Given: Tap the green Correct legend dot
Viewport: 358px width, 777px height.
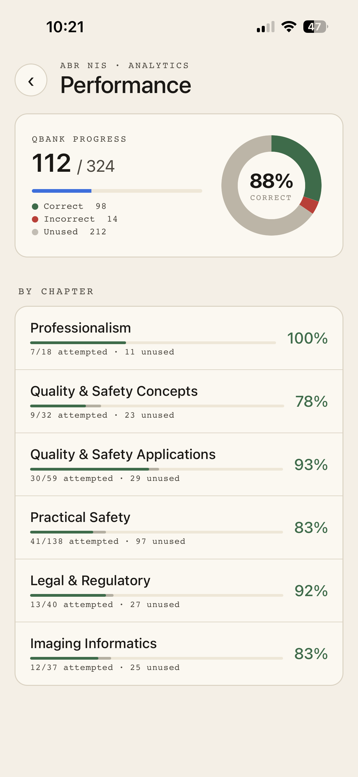Looking at the screenshot, I should click(35, 207).
